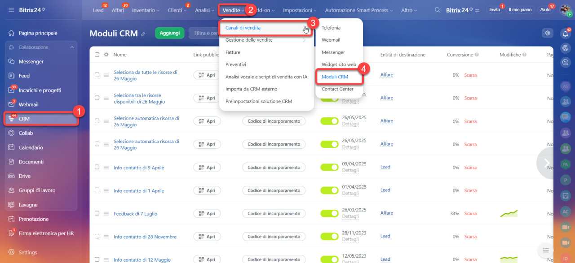Expand the Gestione delle vendite submenu
The width and height of the screenshot is (575, 263).
coord(266,40)
